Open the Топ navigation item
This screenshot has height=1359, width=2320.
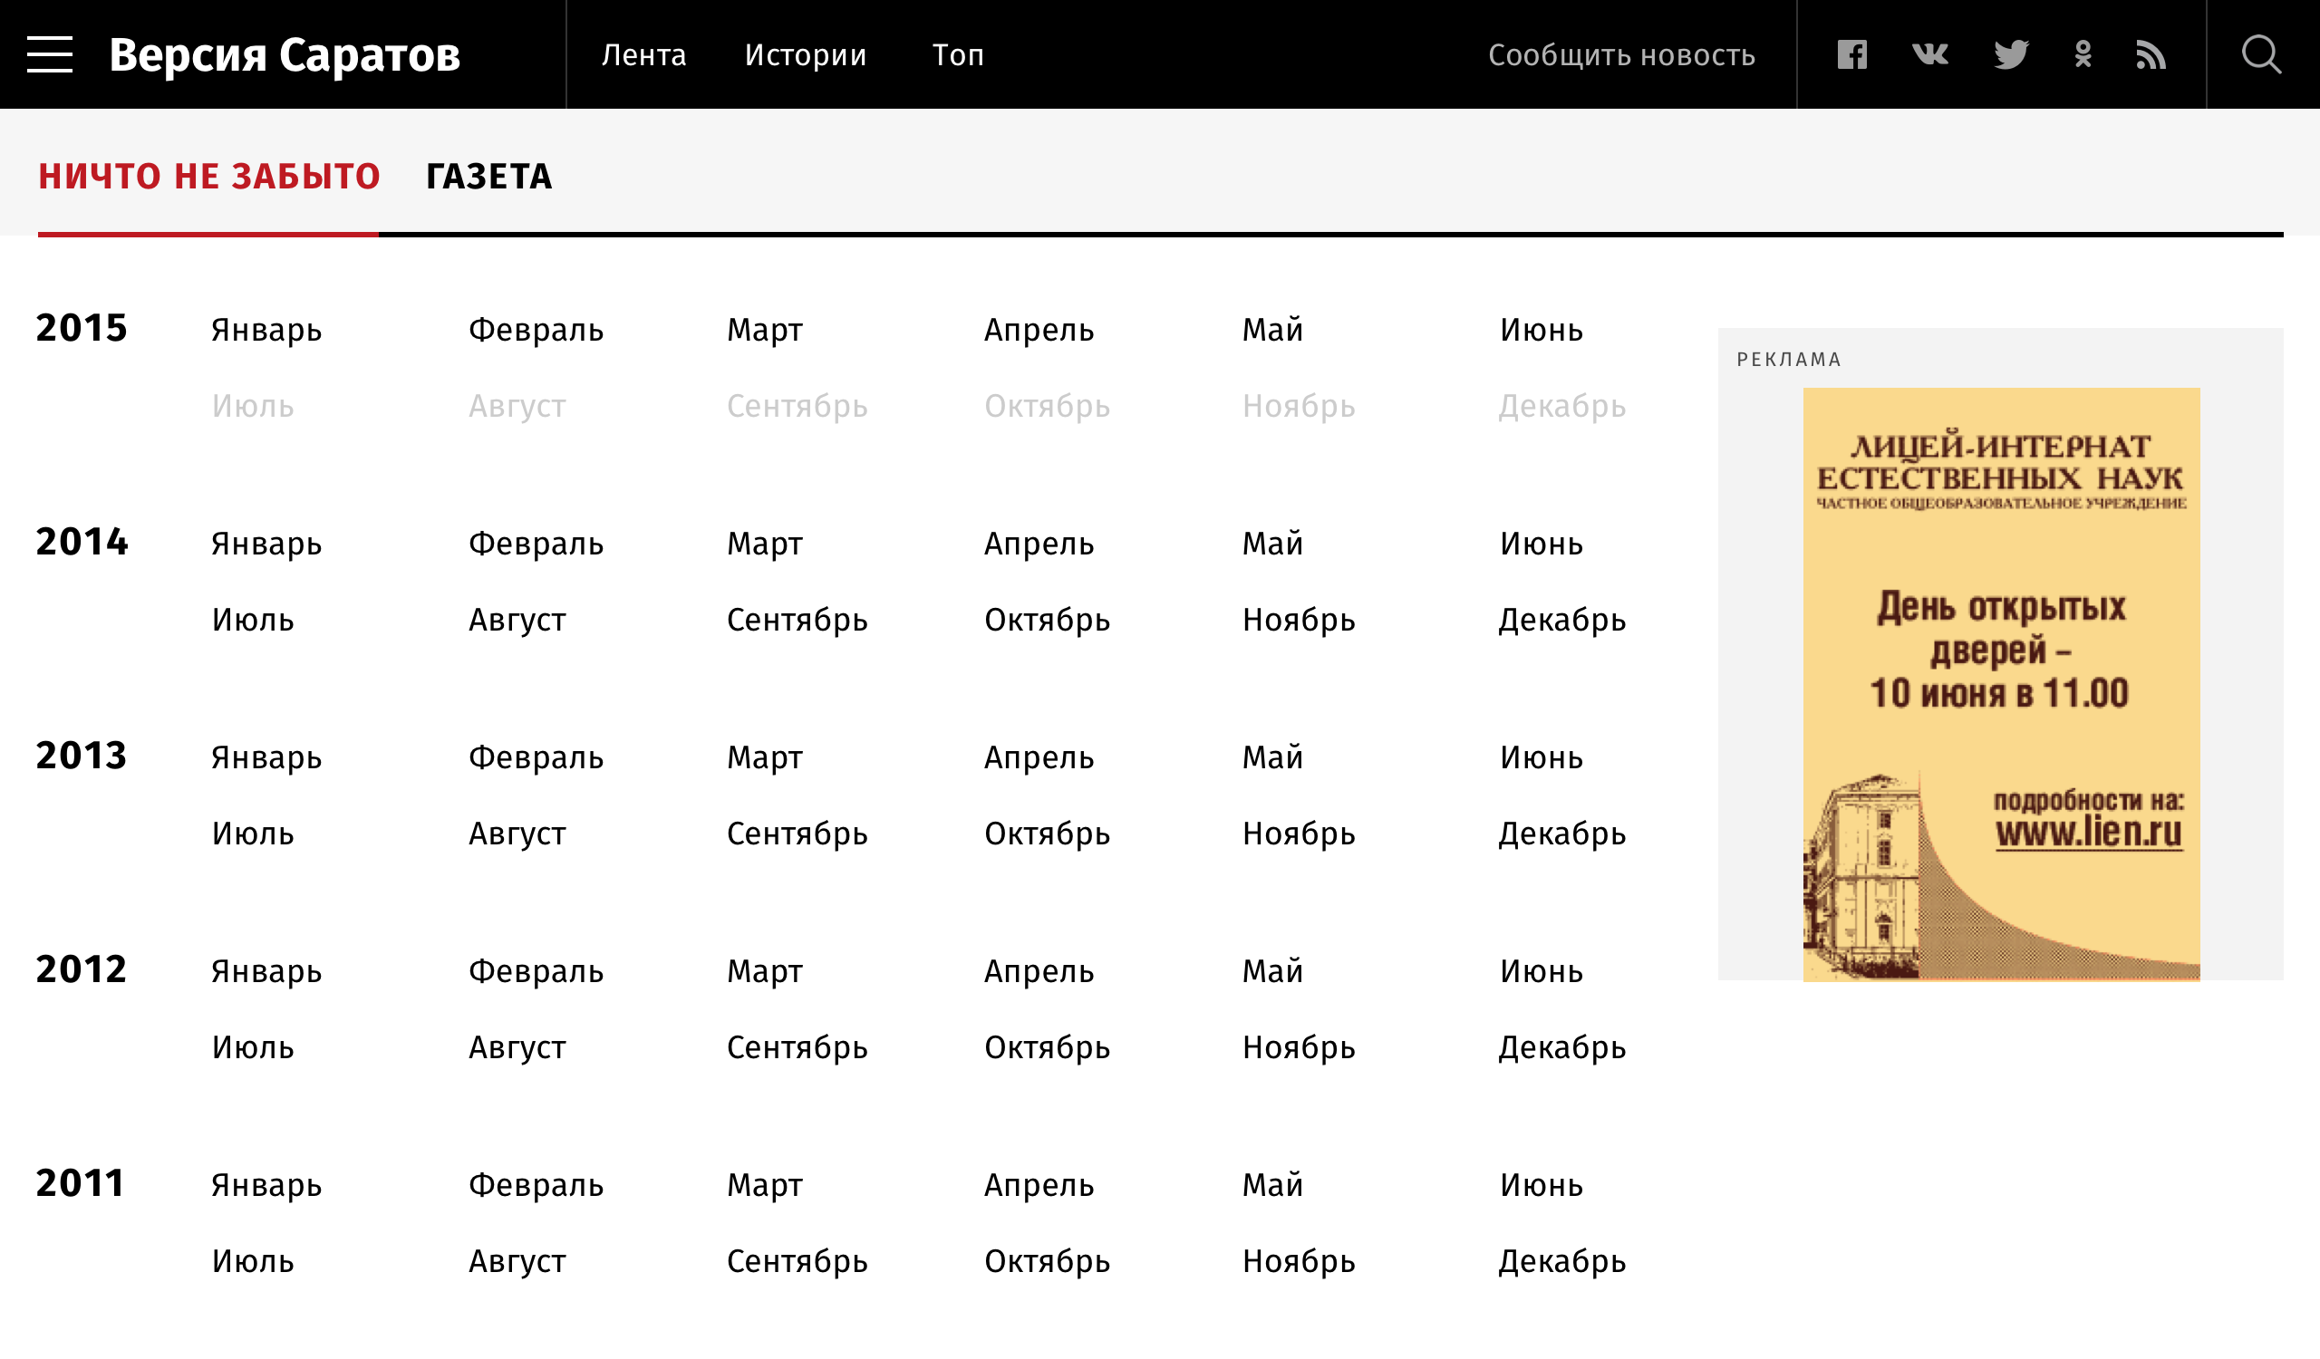click(958, 55)
